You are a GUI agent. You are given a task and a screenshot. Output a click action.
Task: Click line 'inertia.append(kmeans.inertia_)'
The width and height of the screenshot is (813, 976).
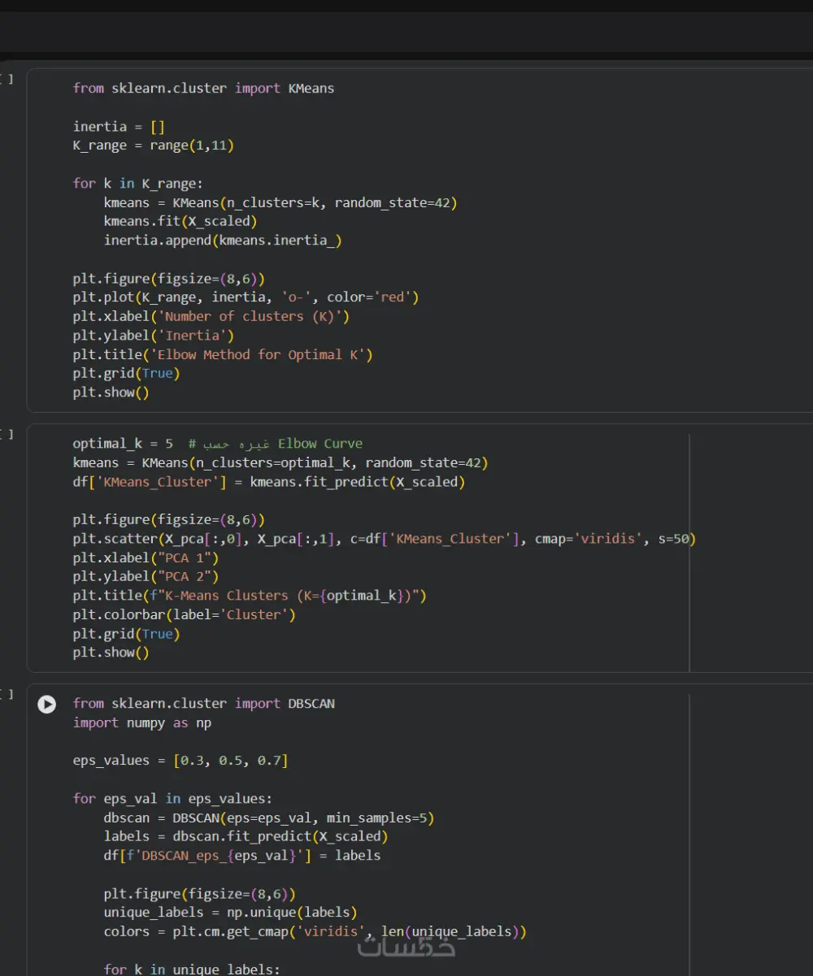pyautogui.click(x=223, y=240)
